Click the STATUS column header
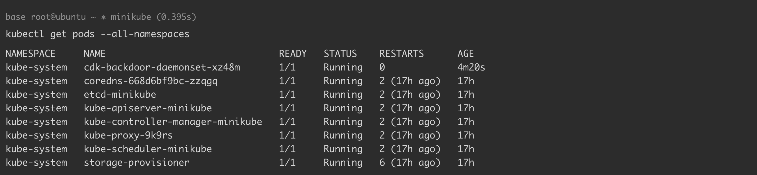Image resolution: width=757 pixels, height=175 pixels. click(340, 54)
